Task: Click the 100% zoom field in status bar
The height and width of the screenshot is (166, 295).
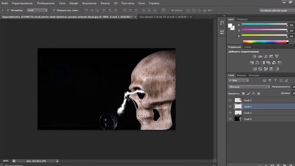Action: (x=6, y=161)
